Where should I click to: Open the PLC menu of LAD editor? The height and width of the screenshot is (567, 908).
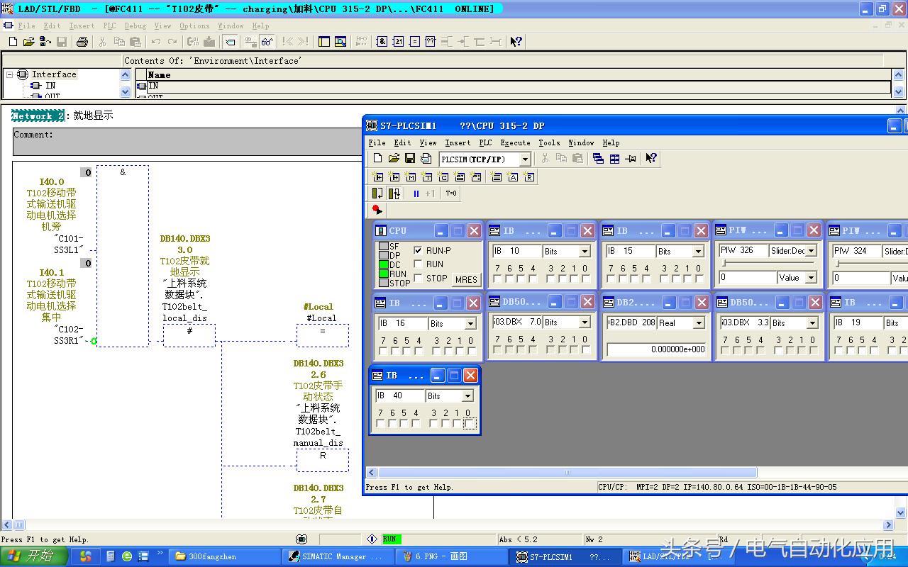point(111,26)
